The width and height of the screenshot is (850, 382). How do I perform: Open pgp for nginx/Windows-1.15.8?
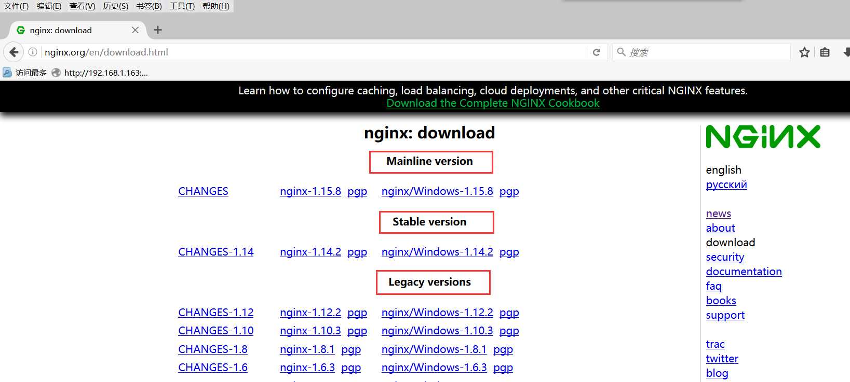(509, 192)
